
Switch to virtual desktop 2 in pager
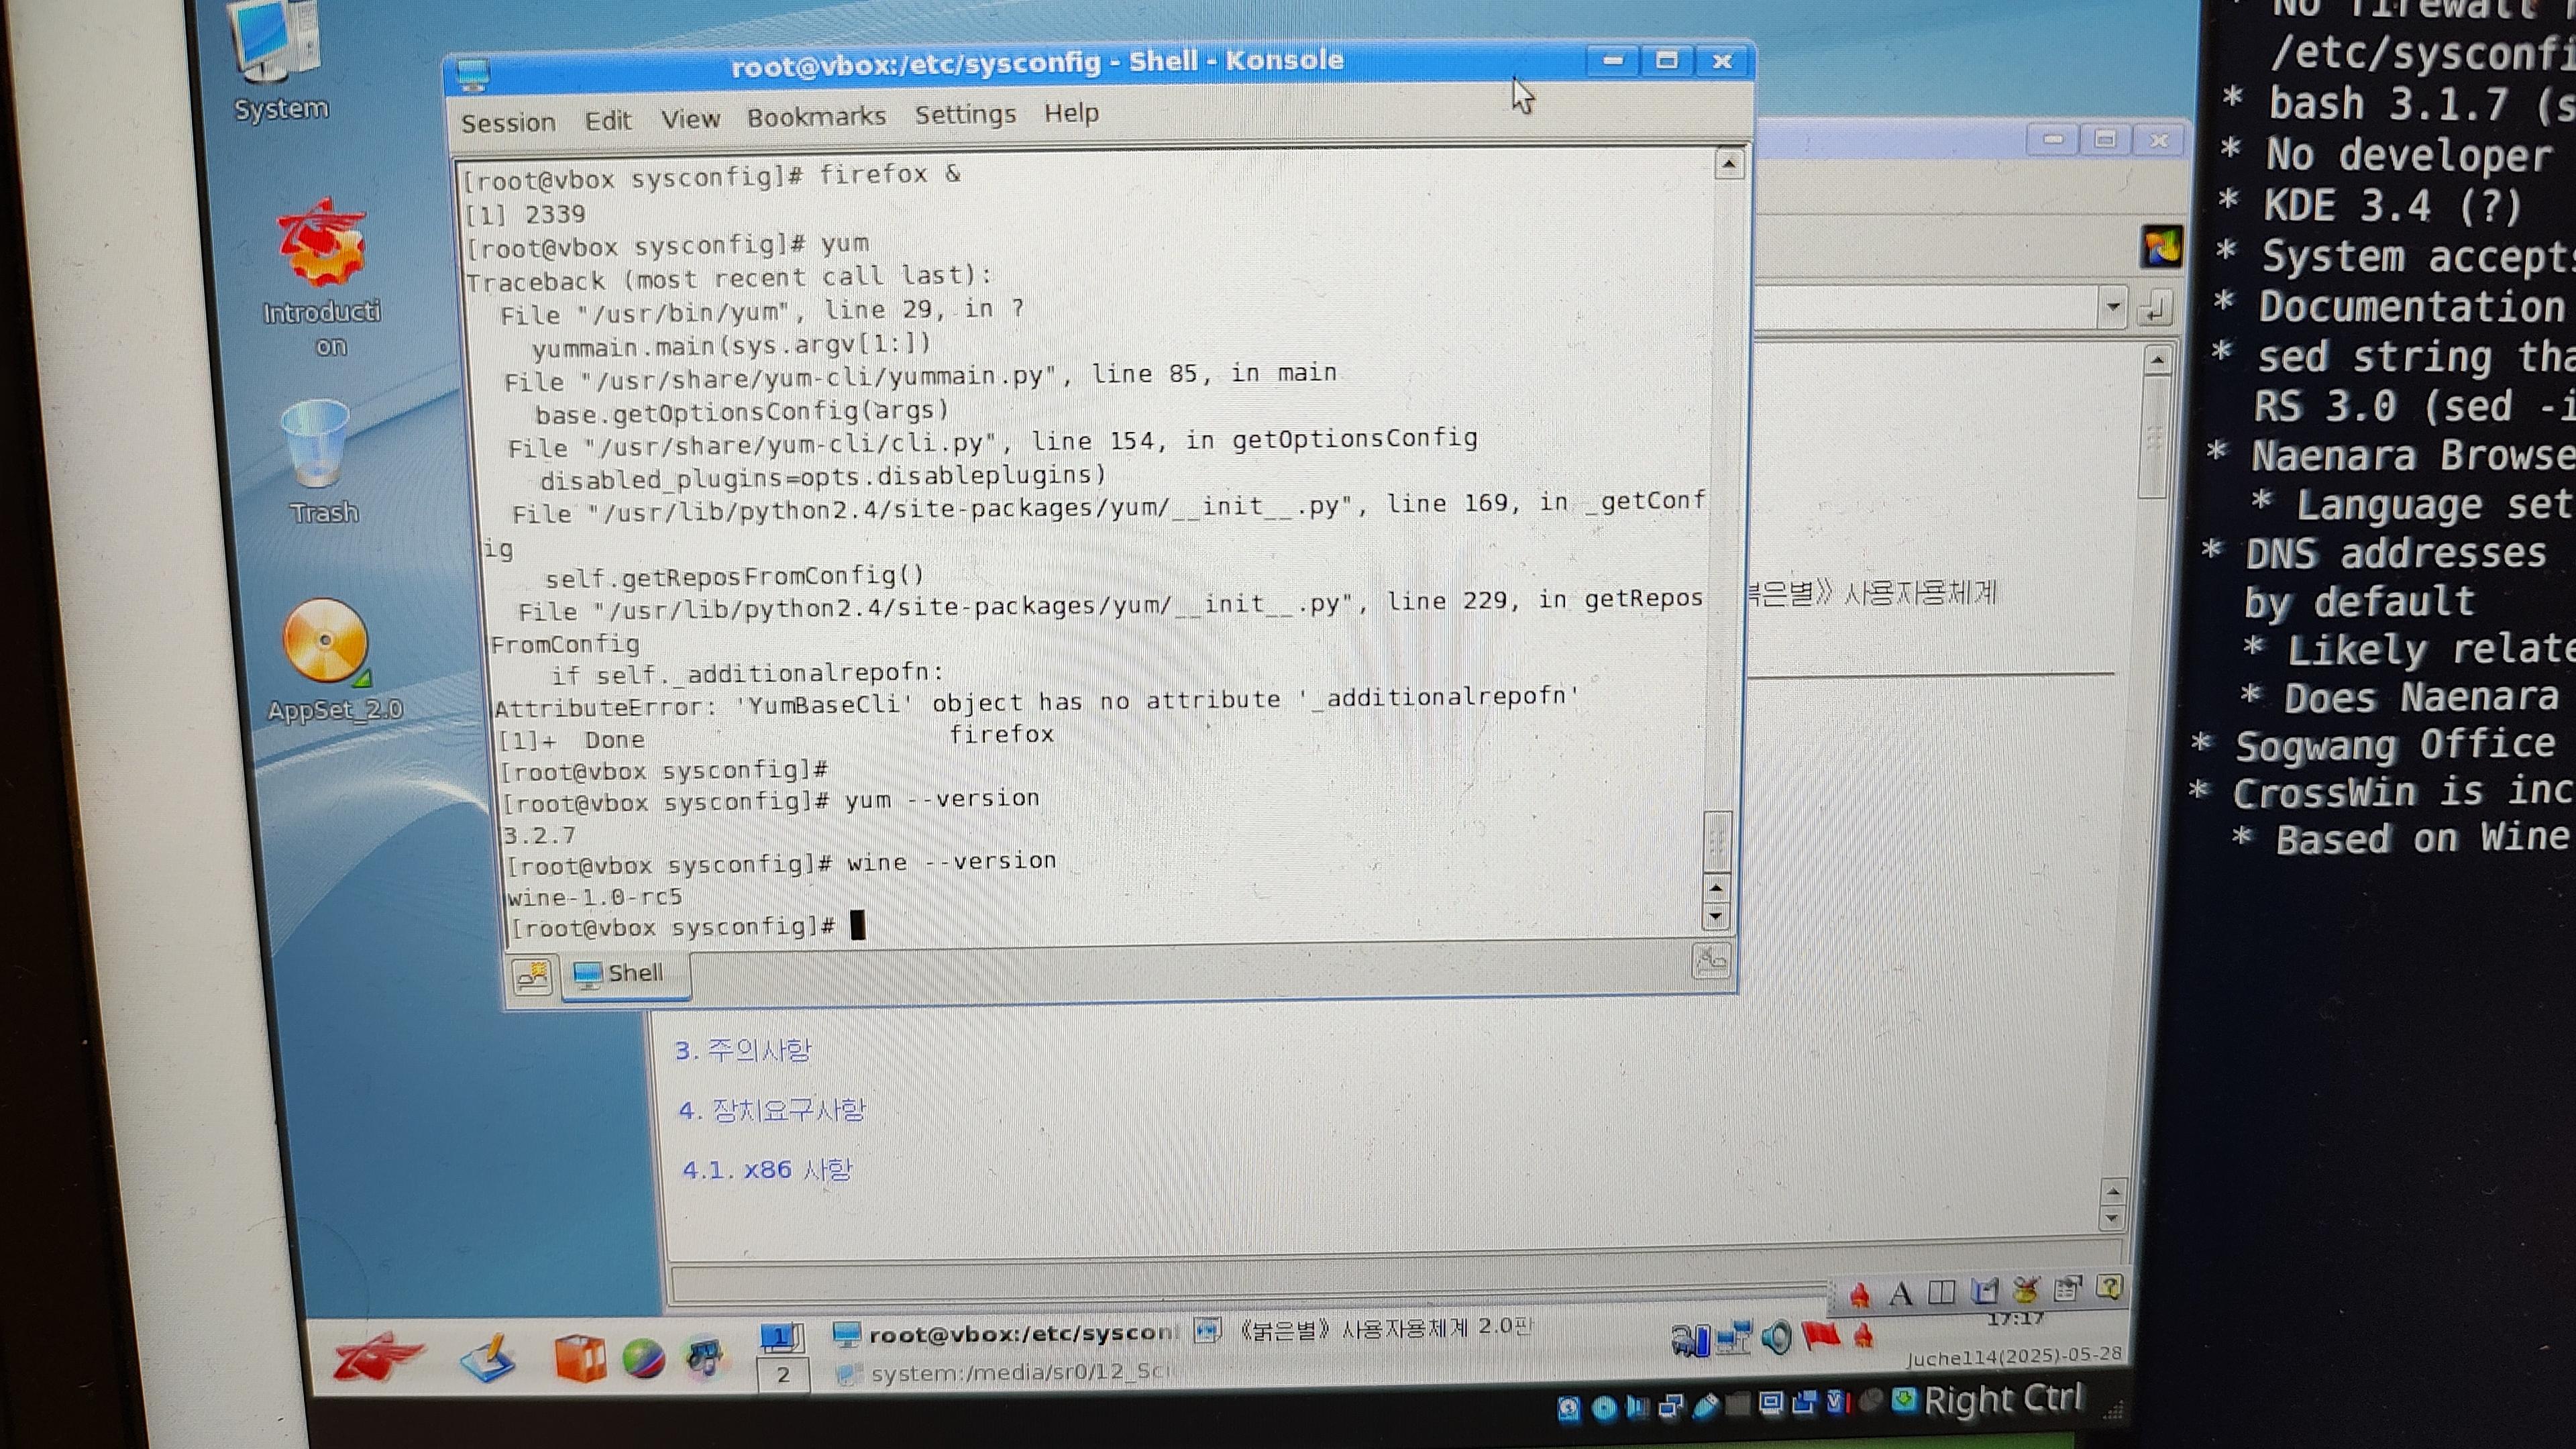point(782,1375)
